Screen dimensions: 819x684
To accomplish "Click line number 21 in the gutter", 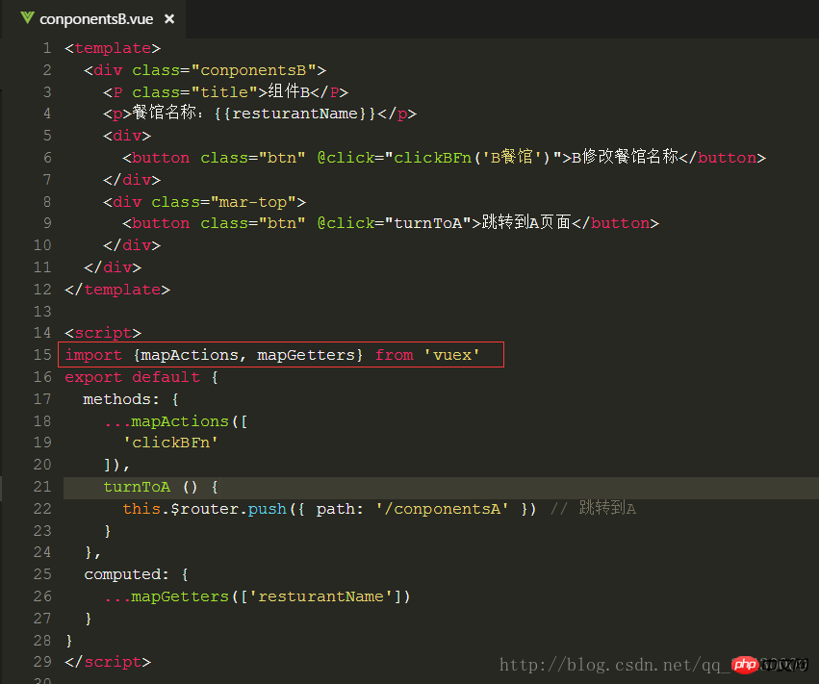I will [x=43, y=487].
